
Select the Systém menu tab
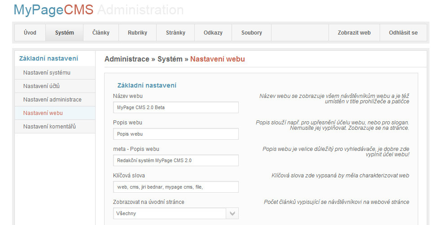click(x=65, y=33)
